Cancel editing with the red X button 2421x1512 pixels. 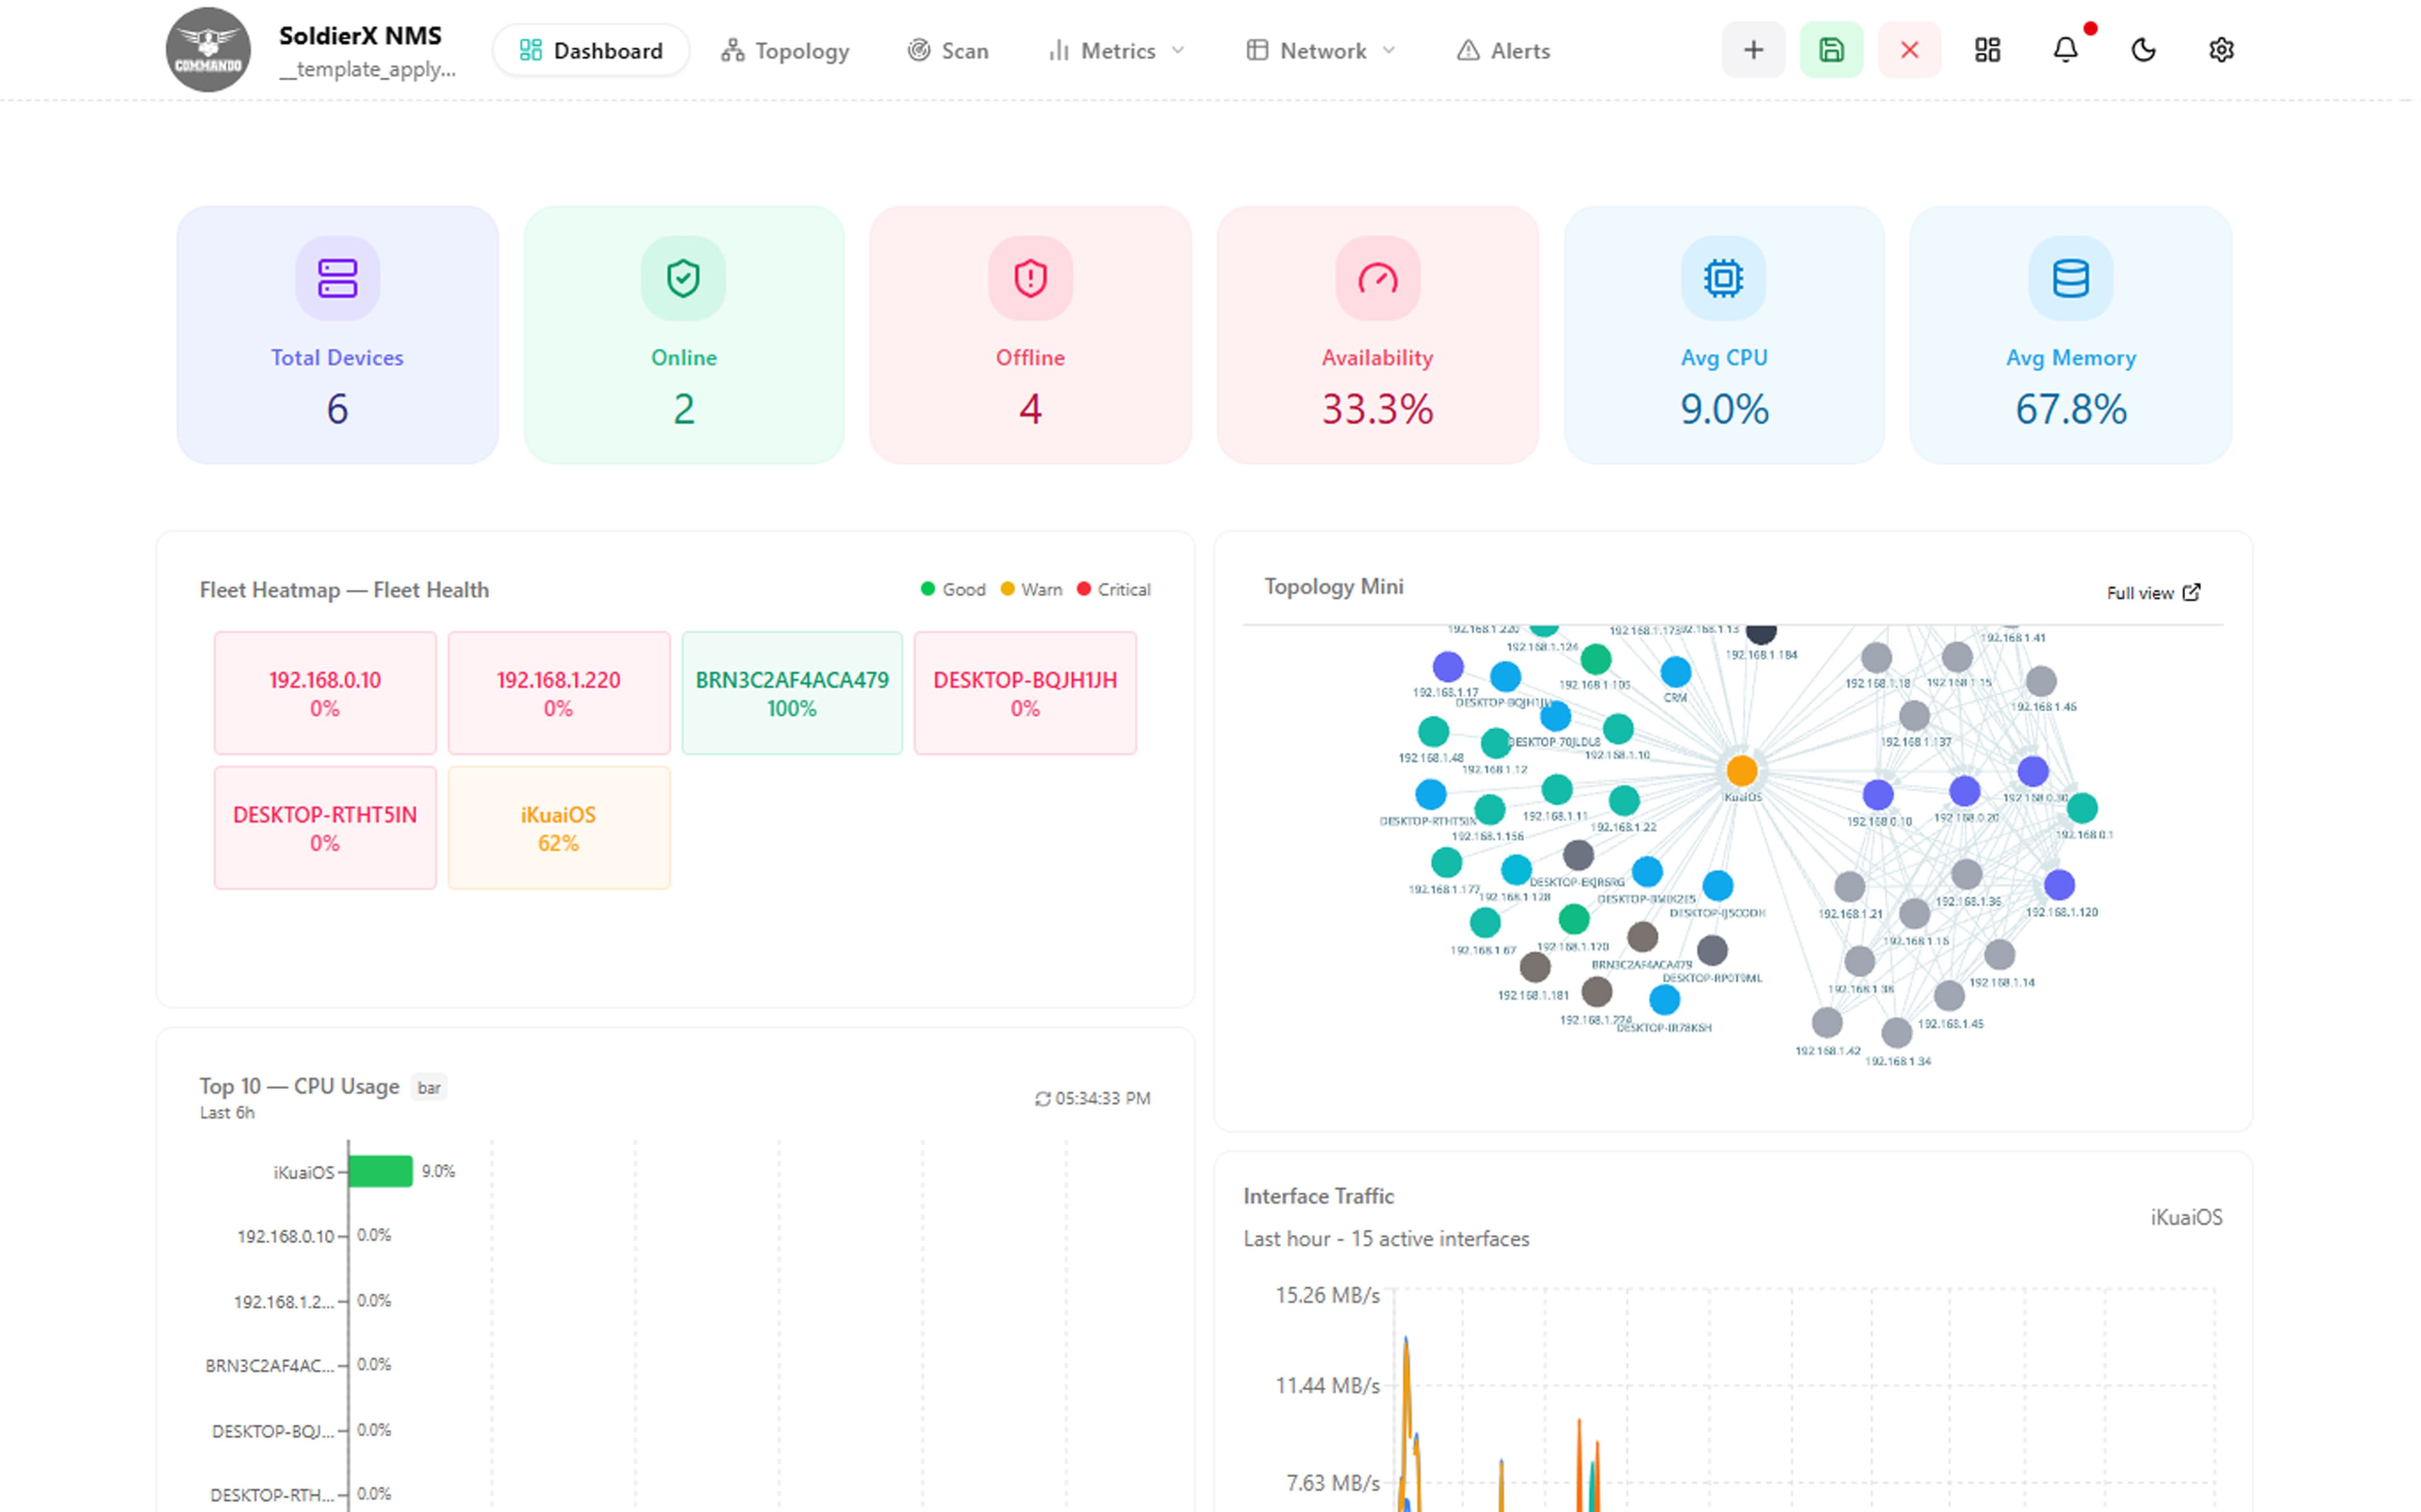pos(1909,50)
